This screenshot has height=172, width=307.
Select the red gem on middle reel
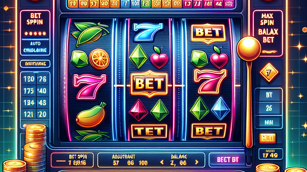coord(139,110)
